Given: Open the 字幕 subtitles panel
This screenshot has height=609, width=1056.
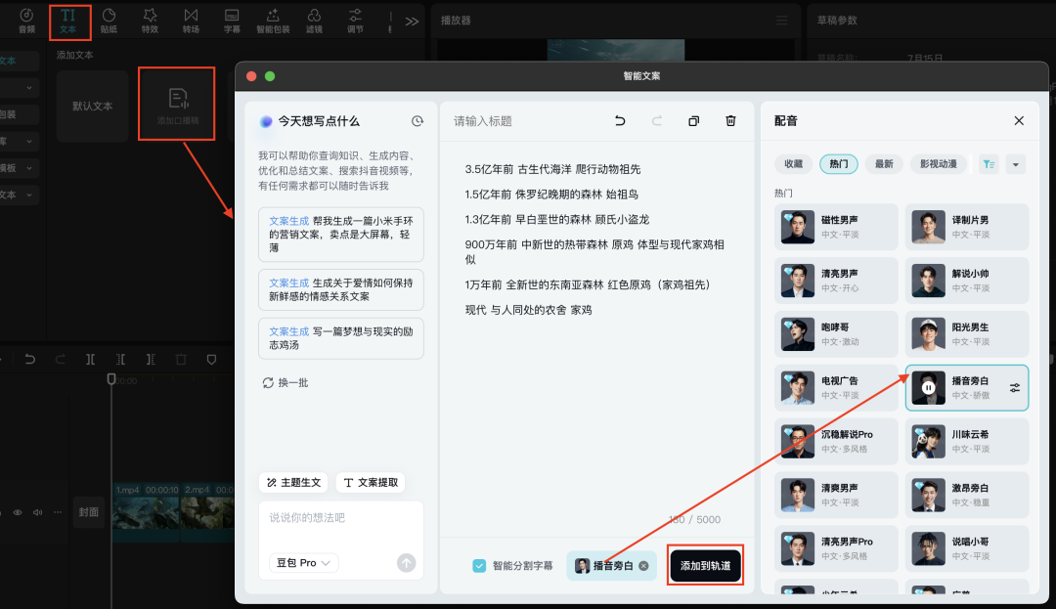Looking at the screenshot, I should 232,20.
